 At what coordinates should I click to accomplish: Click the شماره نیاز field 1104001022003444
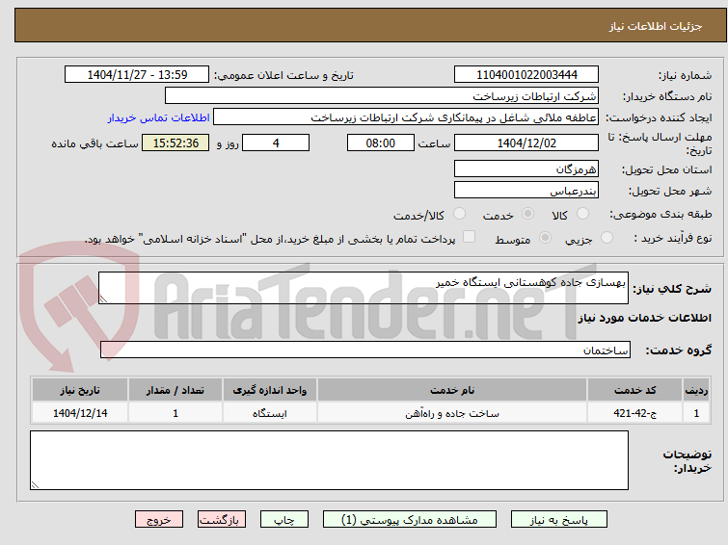526,75
